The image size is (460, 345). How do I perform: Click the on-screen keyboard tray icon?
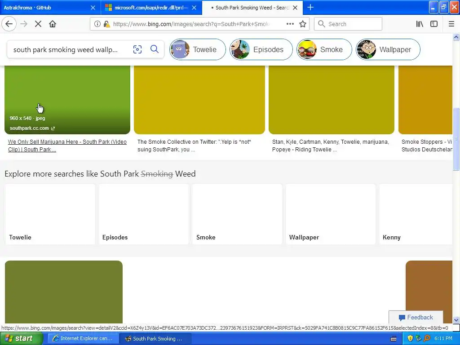394,339
